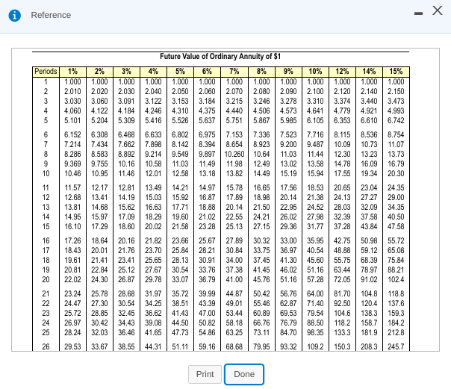Click the value 17.55 in the 12% column

tap(342, 174)
